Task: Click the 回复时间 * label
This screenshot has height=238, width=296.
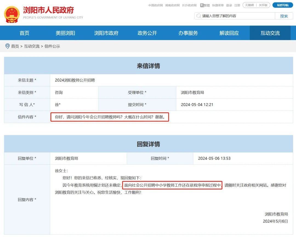Action: [160, 158]
